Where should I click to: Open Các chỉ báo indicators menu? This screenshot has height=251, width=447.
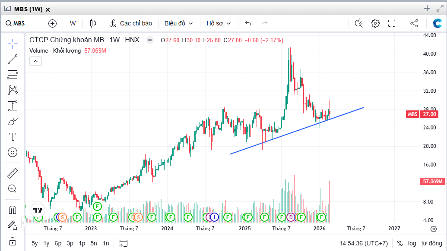(131, 23)
